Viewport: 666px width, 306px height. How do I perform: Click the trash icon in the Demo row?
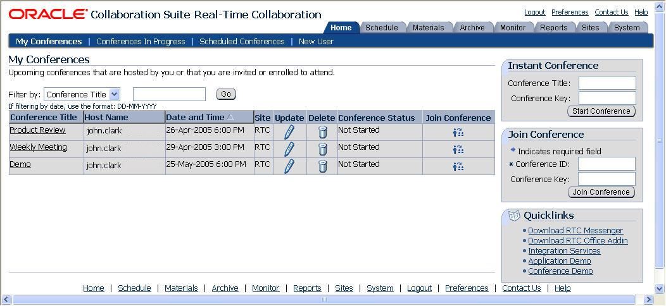pyautogui.click(x=322, y=166)
